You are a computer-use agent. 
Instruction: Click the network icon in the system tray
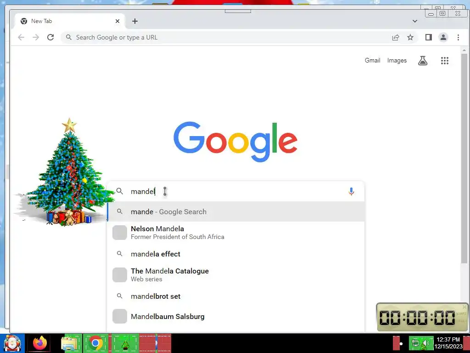415,343
